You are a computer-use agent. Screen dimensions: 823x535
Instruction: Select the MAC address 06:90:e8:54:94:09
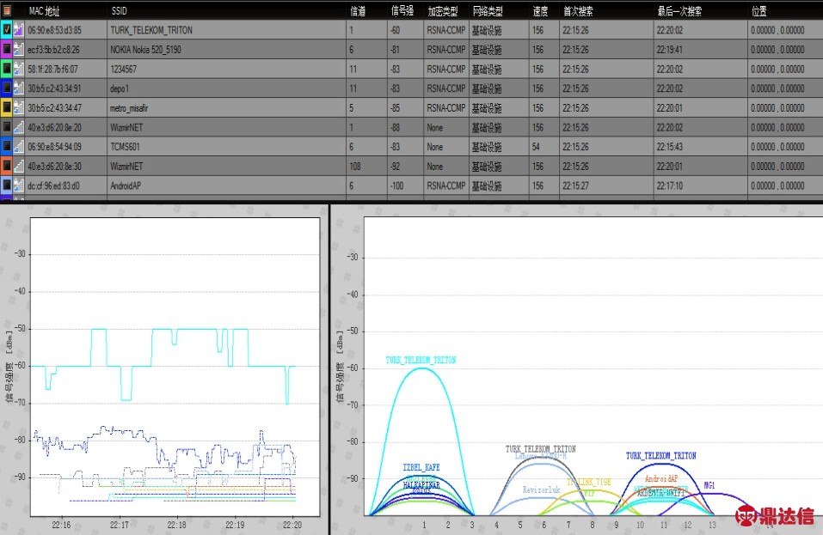pyautogui.click(x=54, y=147)
